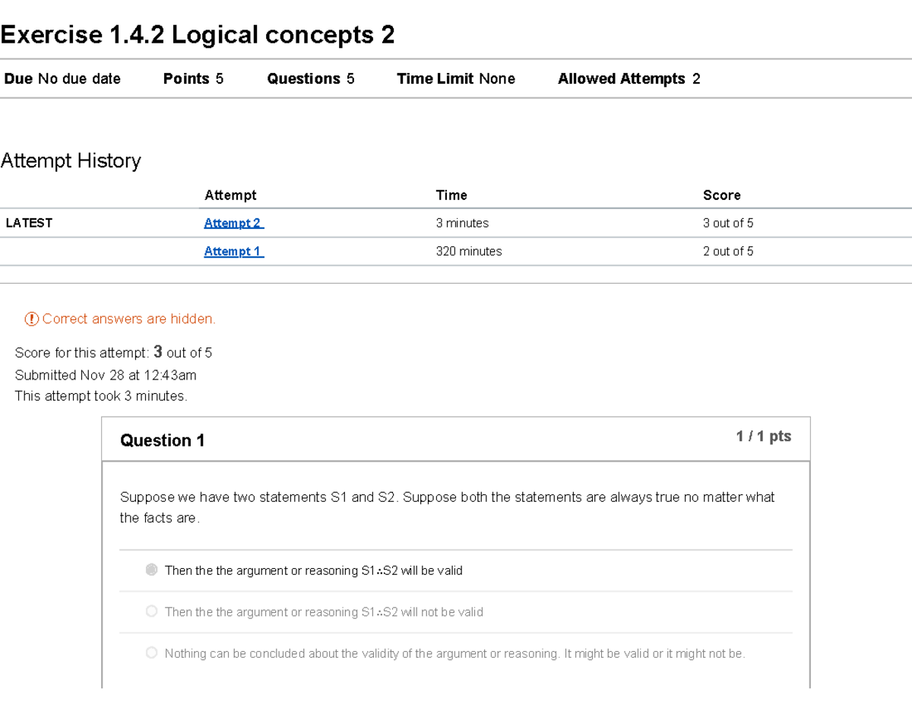Click the orange warning icon beside hidden answers notice
Screen dimensions: 912x705
click(31, 319)
